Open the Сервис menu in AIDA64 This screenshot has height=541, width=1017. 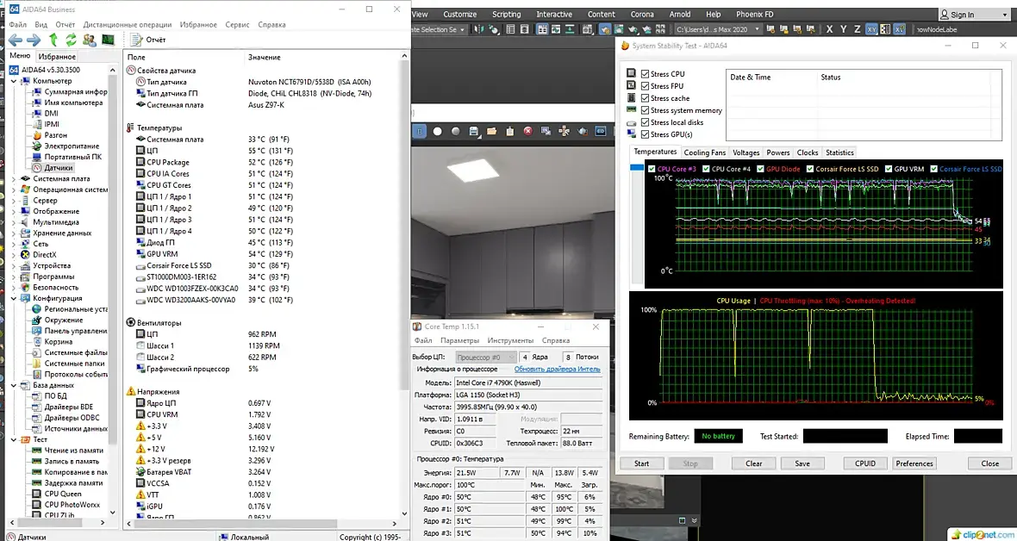pyautogui.click(x=237, y=25)
